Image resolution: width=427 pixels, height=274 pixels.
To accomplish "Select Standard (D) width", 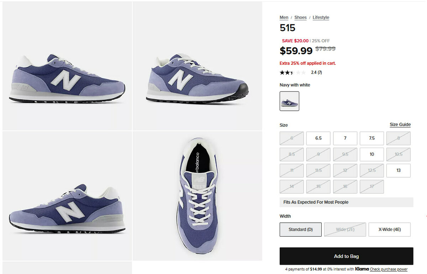I will pos(300,230).
